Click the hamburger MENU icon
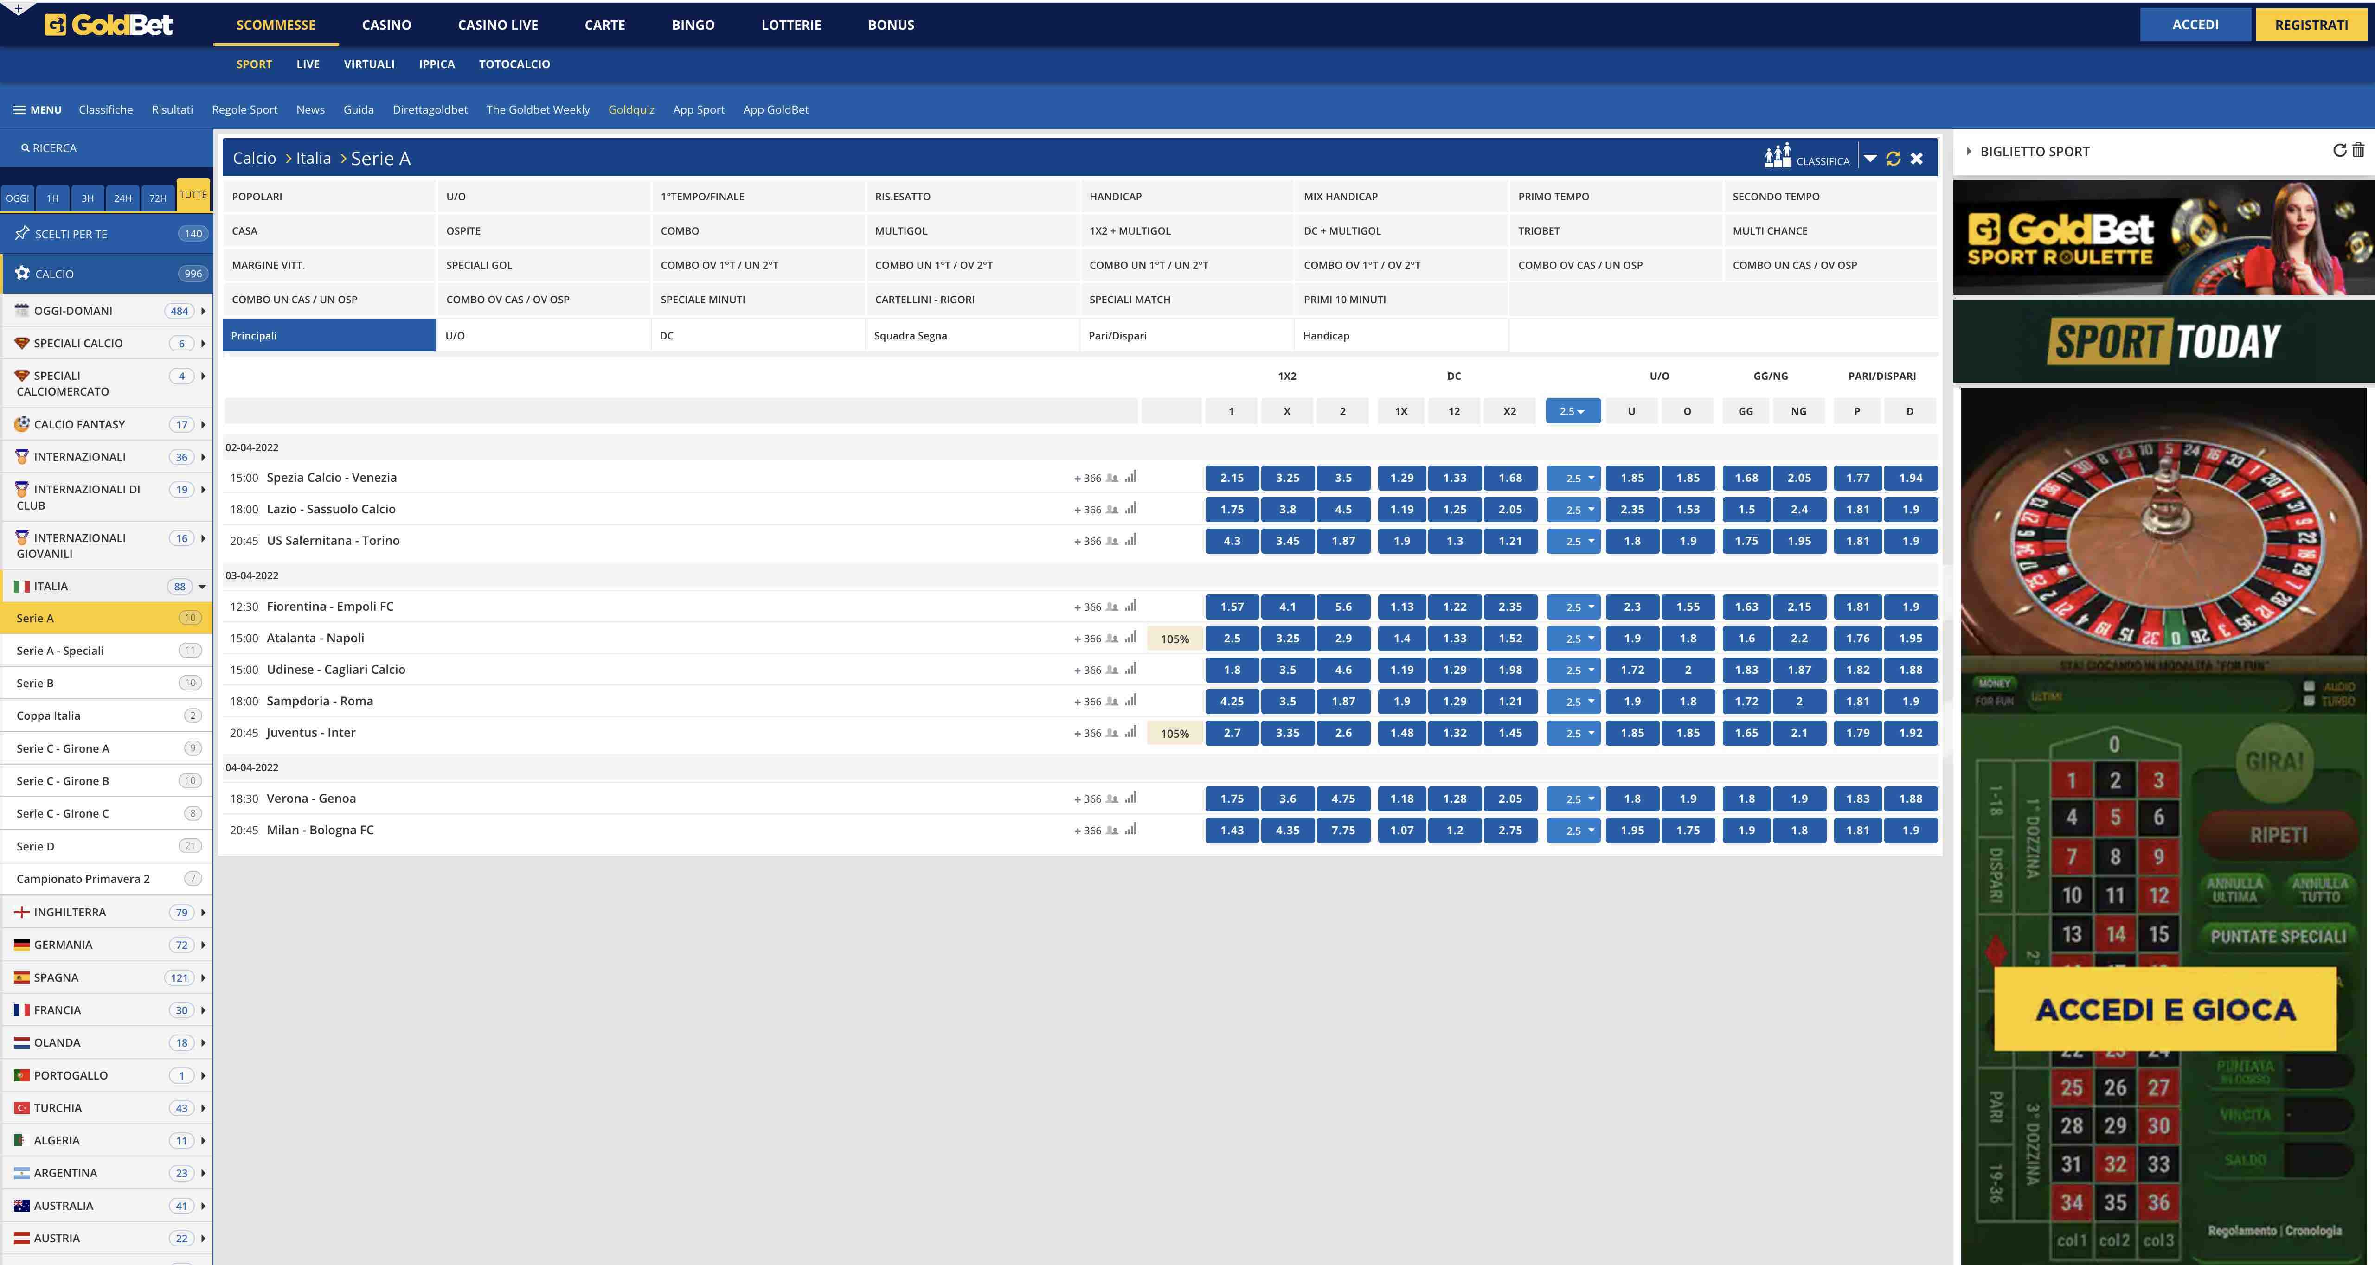The width and height of the screenshot is (2375, 1265). coord(19,109)
